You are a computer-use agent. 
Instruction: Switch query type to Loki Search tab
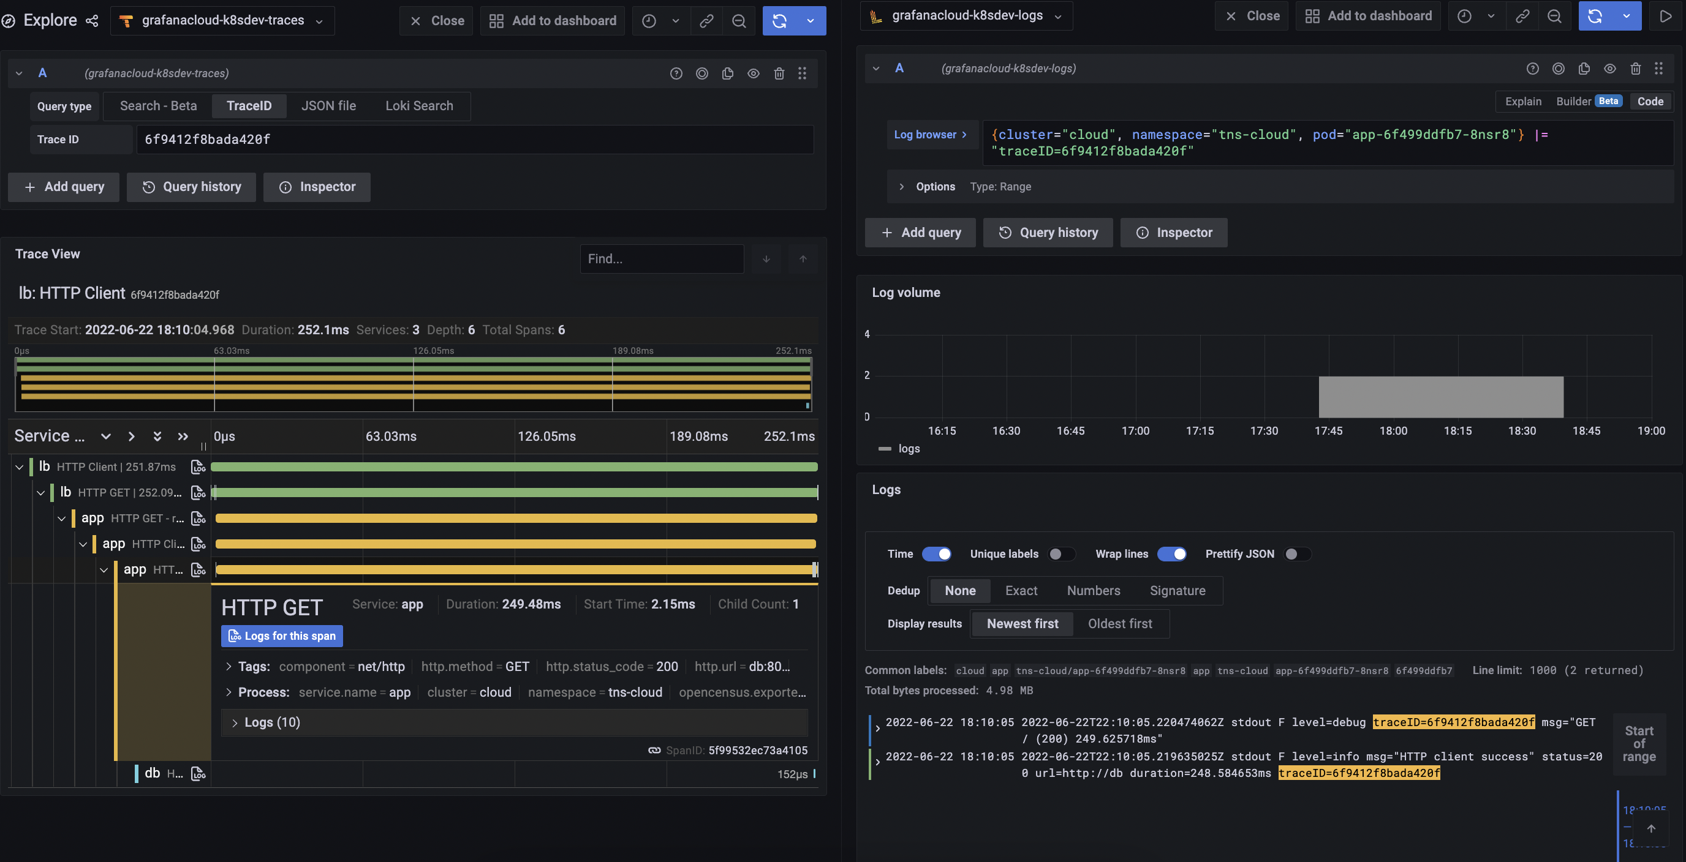click(x=419, y=106)
